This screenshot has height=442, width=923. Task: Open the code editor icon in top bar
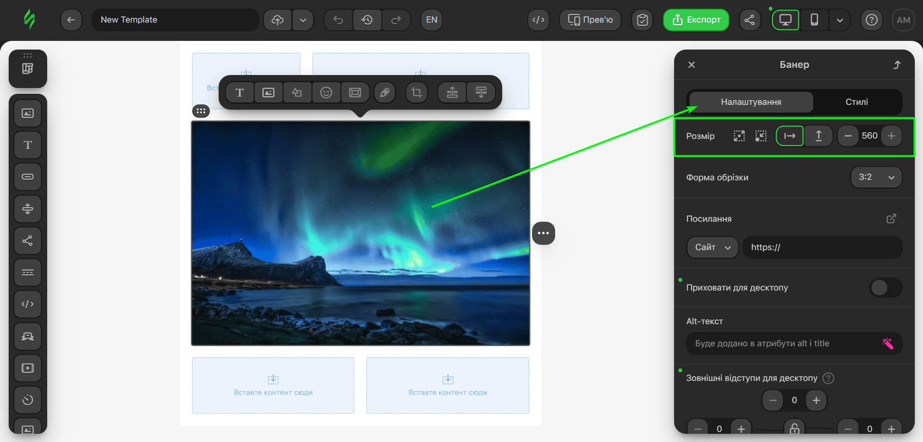point(538,20)
